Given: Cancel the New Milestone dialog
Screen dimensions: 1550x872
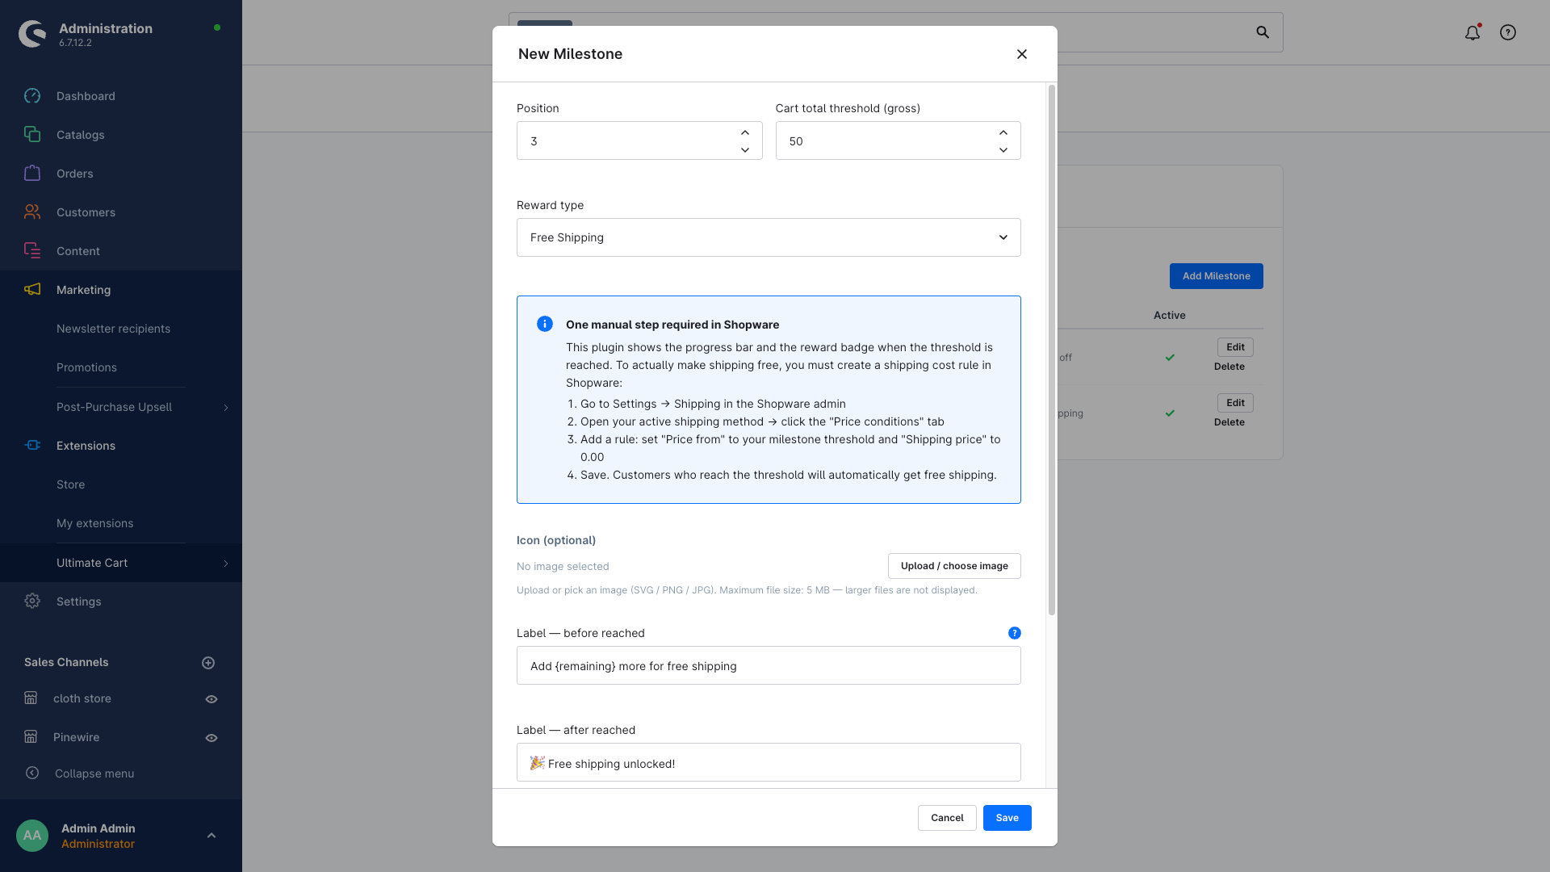Looking at the screenshot, I should tap(947, 818).
